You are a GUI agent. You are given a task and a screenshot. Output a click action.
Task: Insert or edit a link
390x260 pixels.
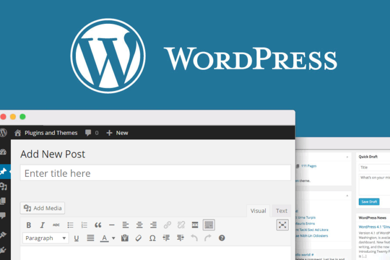click(x=167, y=225)
